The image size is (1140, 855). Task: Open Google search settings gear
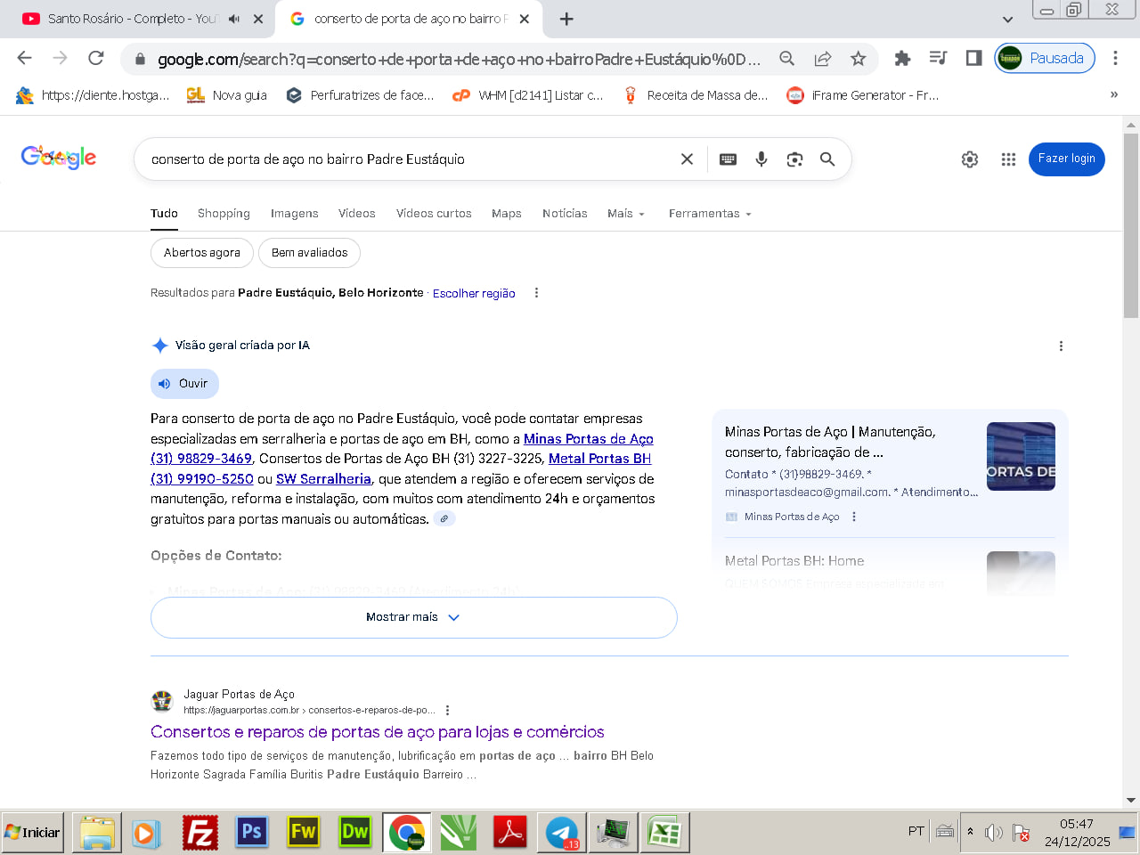coord(970,159)
